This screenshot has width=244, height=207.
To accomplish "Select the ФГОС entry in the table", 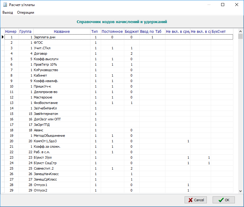I will (38, 43).
